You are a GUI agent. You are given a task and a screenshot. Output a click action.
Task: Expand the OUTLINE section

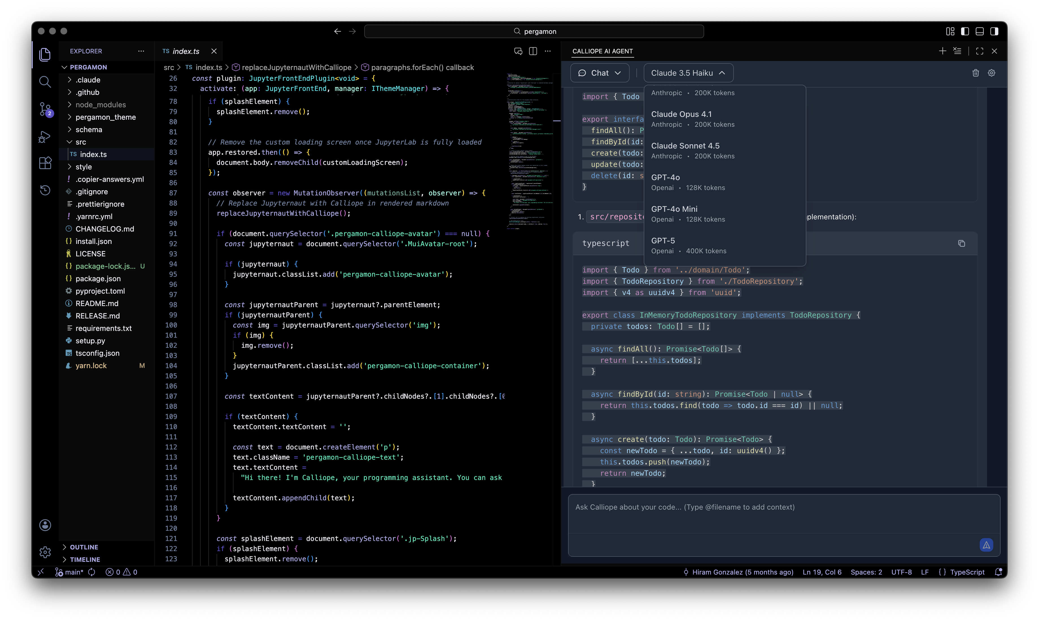pyautogui.click(x=84, y=547)
